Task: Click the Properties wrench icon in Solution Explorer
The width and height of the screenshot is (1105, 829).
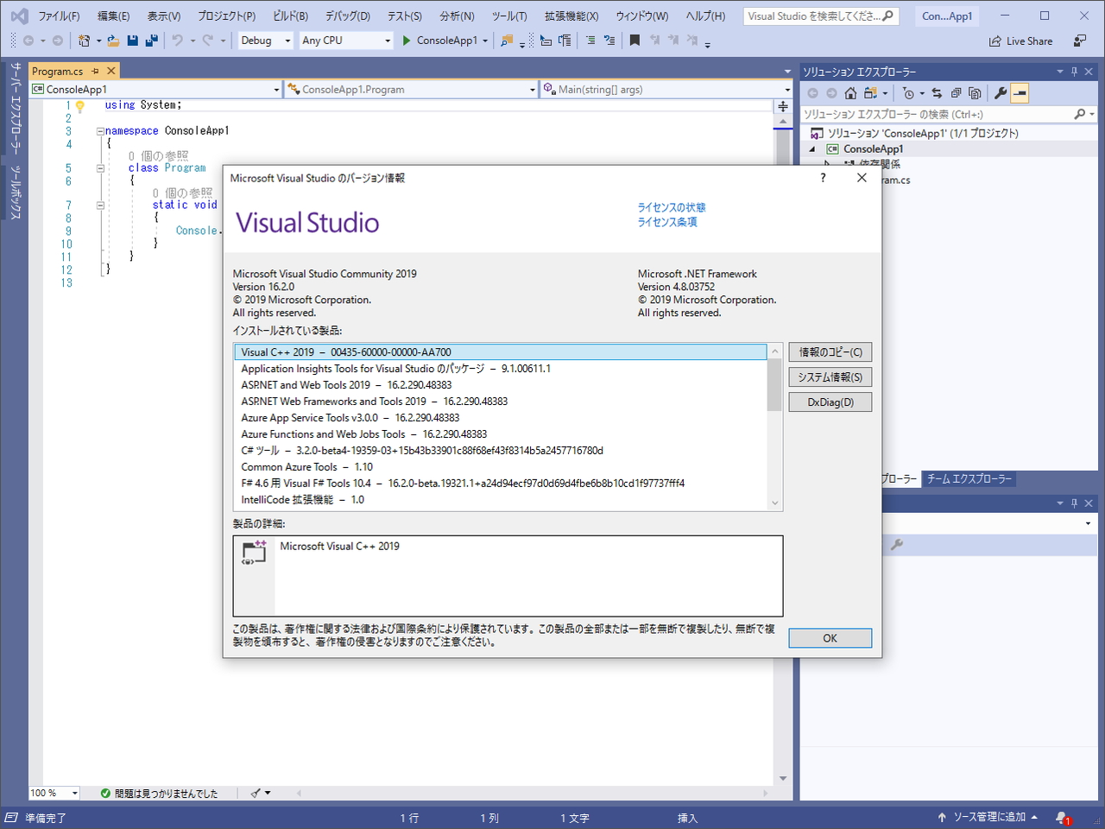Action: (999, 92)
